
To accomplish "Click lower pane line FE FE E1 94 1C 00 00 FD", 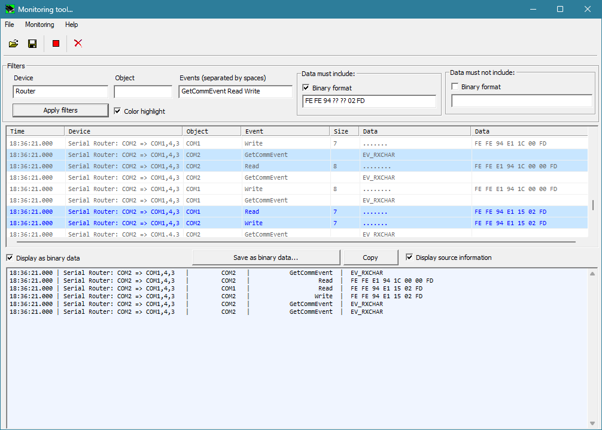I will click(221, 280).
